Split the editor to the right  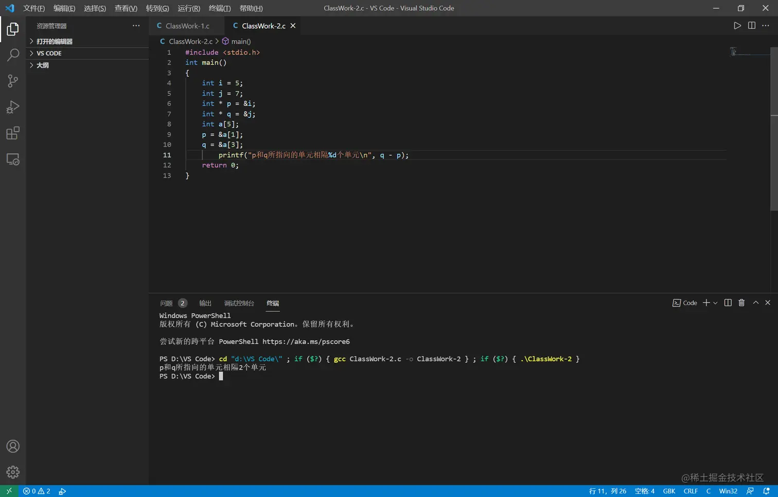pyautogui.click(x=752, y=26)
